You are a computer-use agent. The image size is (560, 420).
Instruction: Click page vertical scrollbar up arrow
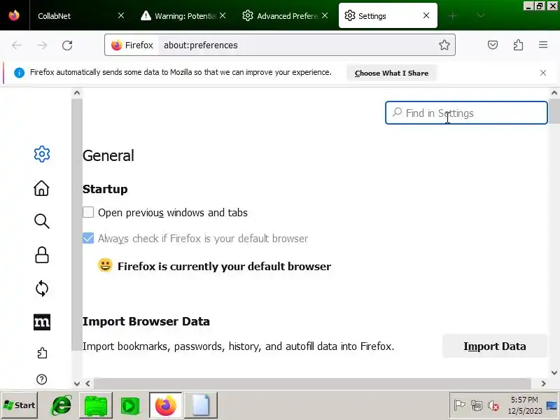554,93
